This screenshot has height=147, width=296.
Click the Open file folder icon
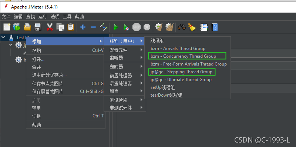(27, 27)
